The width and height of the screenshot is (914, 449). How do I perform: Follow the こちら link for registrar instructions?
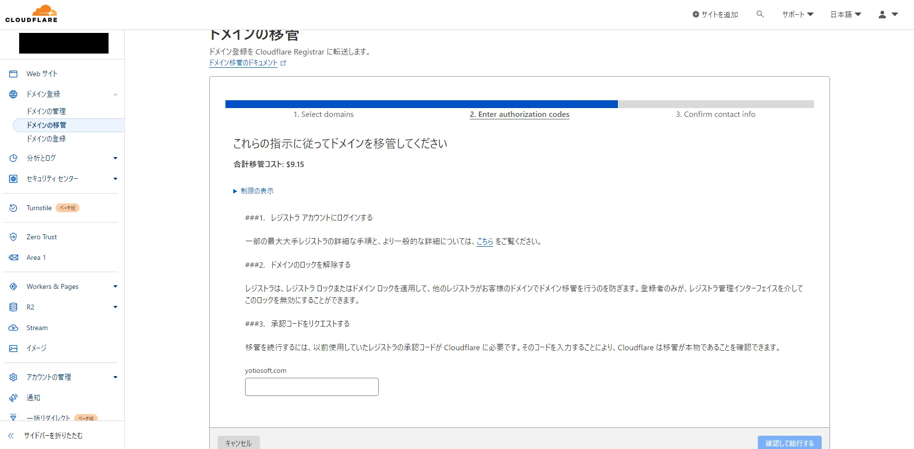485,241
